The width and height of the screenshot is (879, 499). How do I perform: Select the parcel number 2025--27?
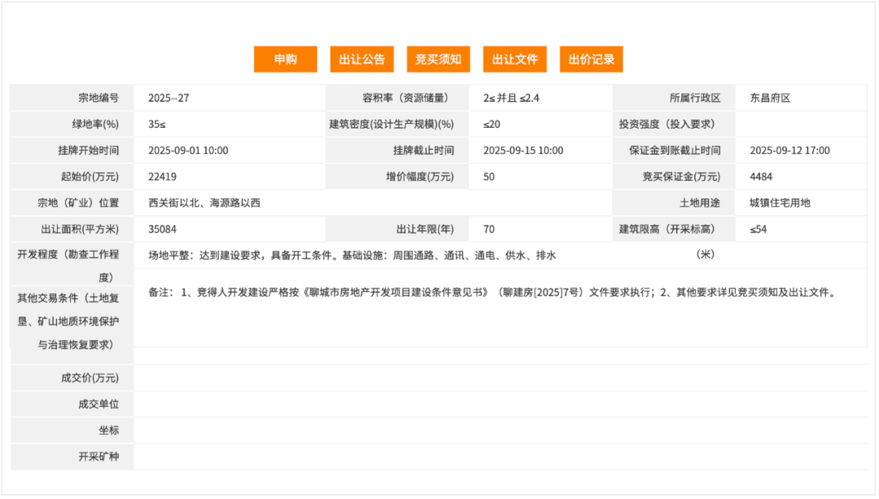167,98
